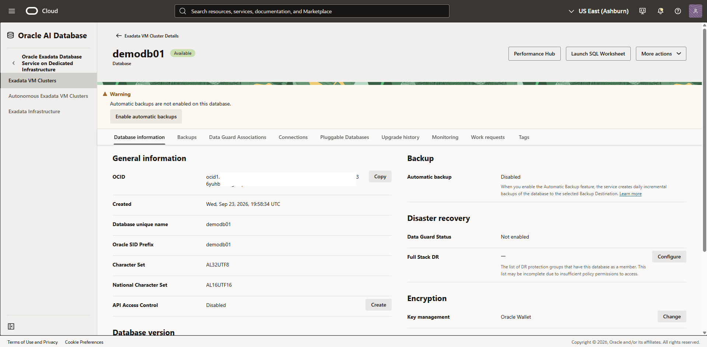Image resolution: width=707 pixels, height=347 pixels.
Task: Open the Data Guard Associations tab
Action: 238,137
